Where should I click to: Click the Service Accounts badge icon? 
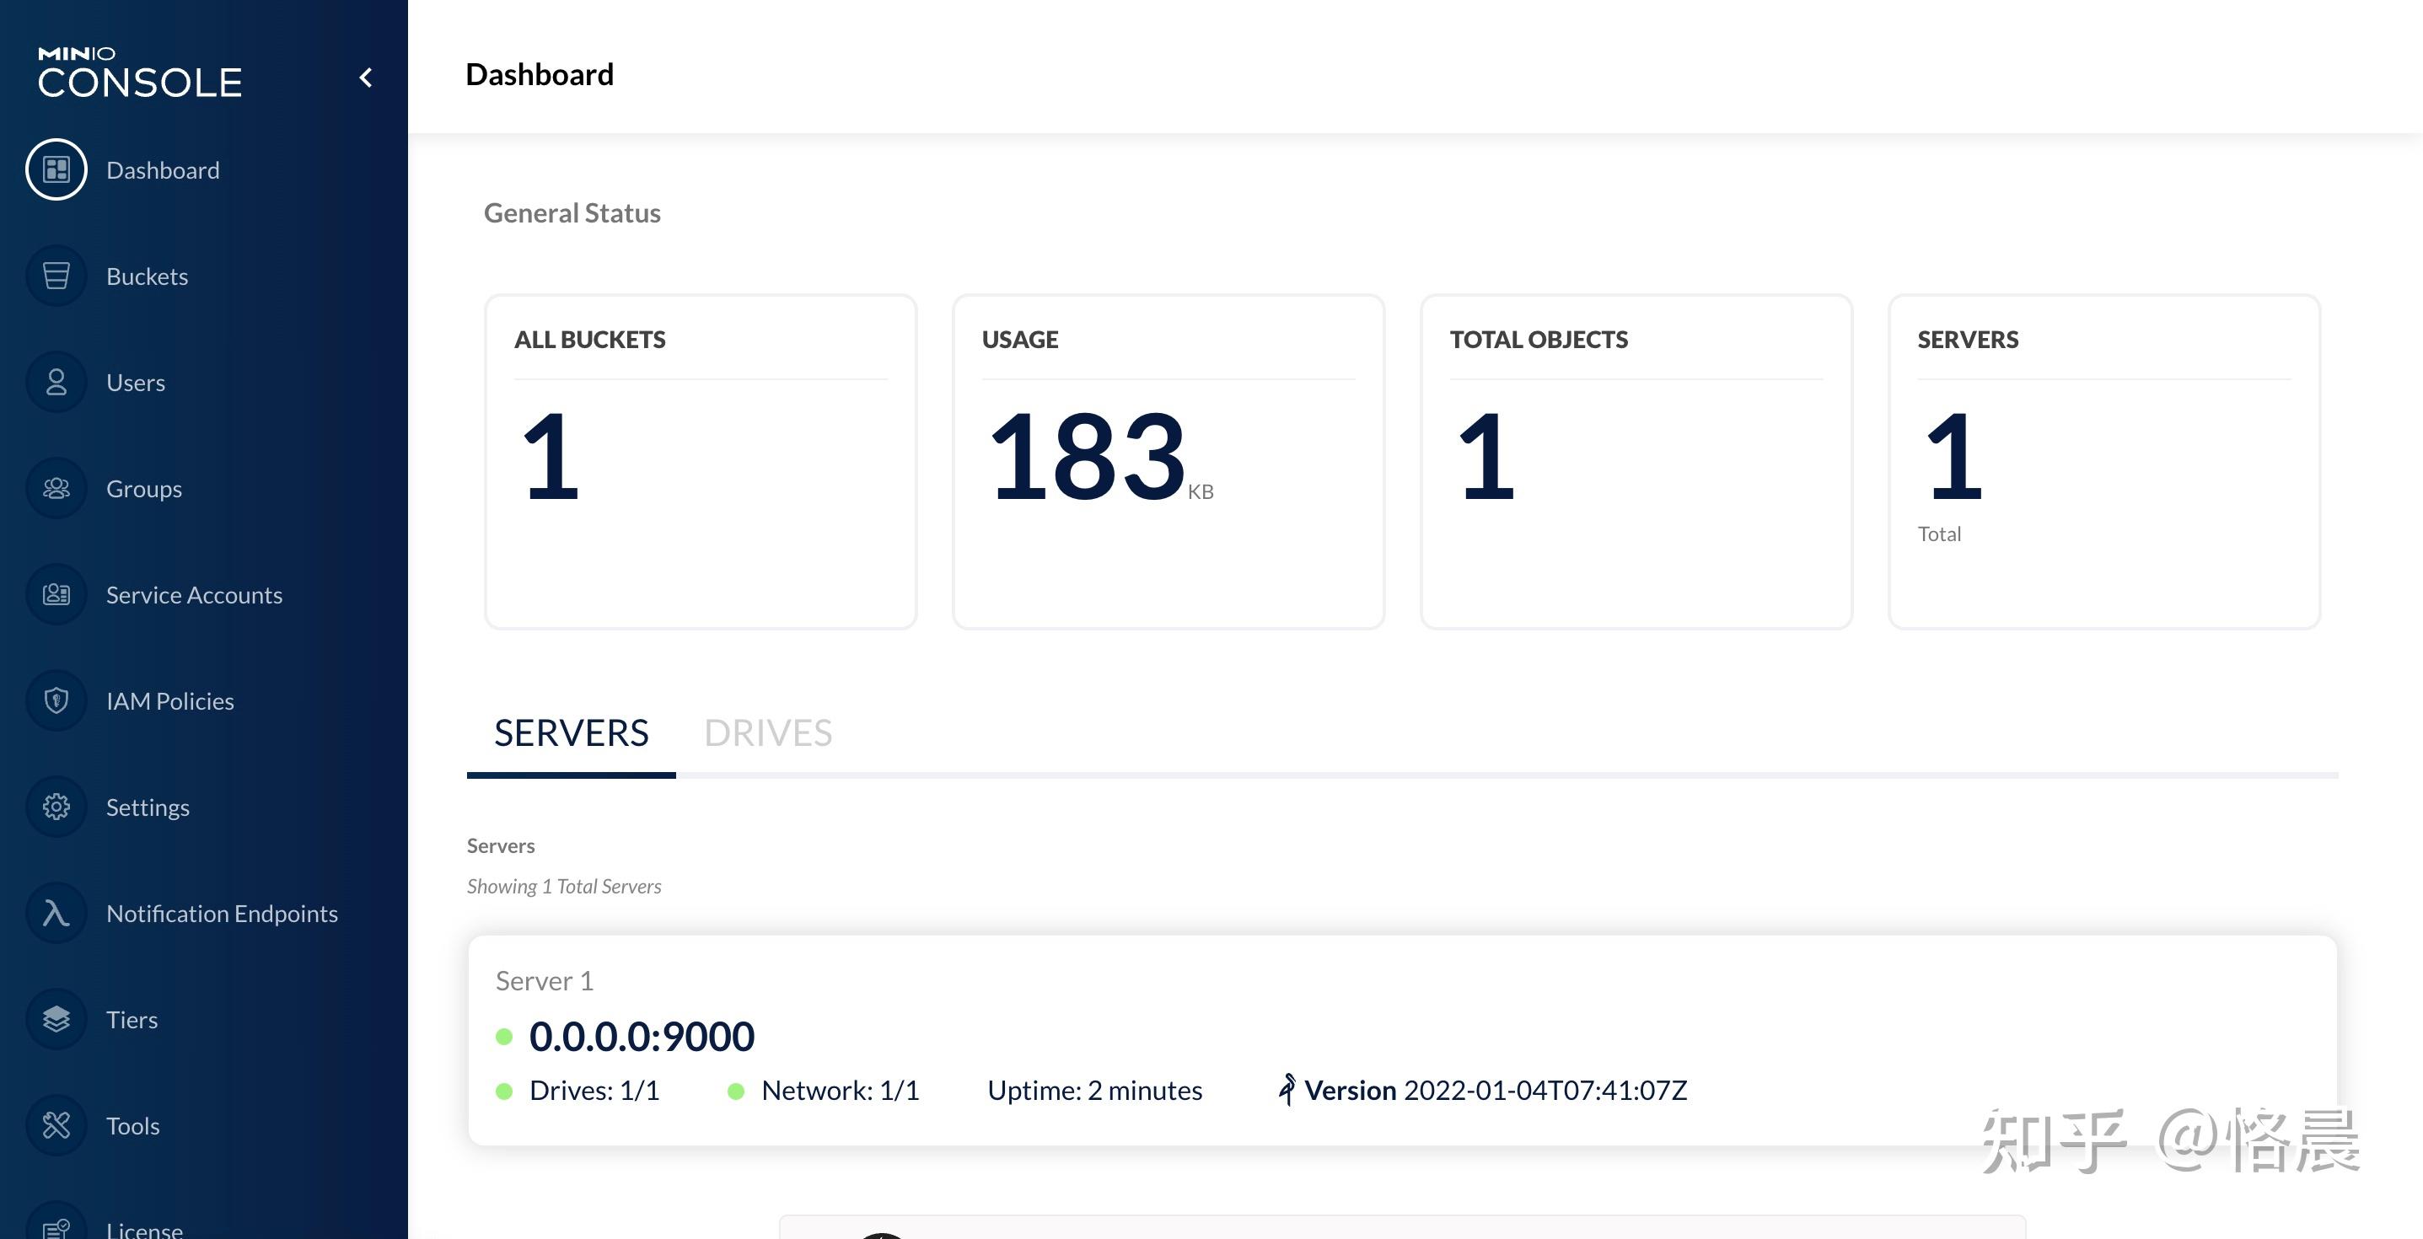56,595
